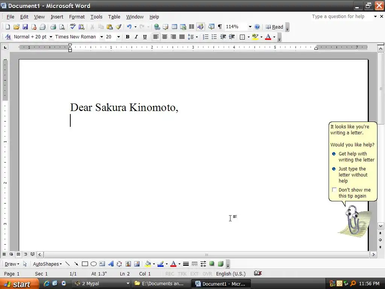Image resolution: width=385 pixels, height=289 pixels.
Task: Click the Read layout button
Action: click(274, 27)
